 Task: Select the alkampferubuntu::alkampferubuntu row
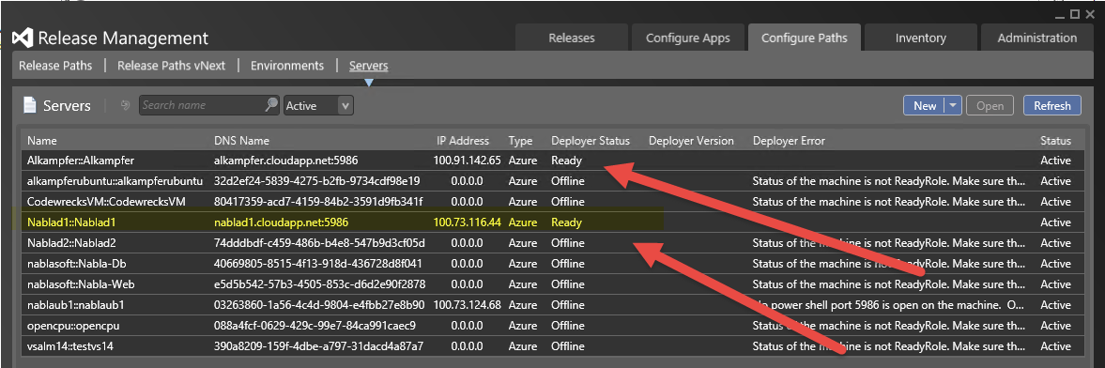pyautogui.click(x=552, y=181)
